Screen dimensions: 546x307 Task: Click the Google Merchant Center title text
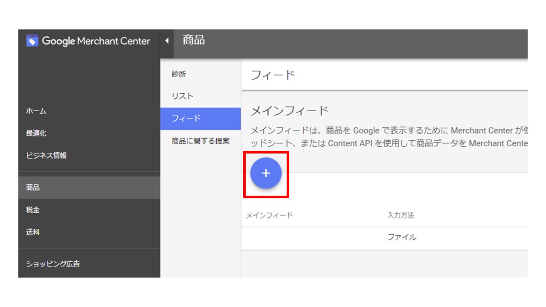(96, 41)
